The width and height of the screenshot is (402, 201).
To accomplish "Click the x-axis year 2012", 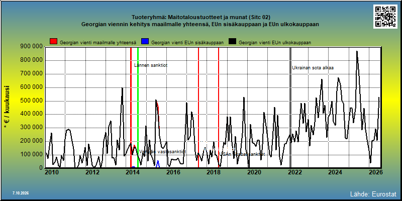I will pos(92,172).
